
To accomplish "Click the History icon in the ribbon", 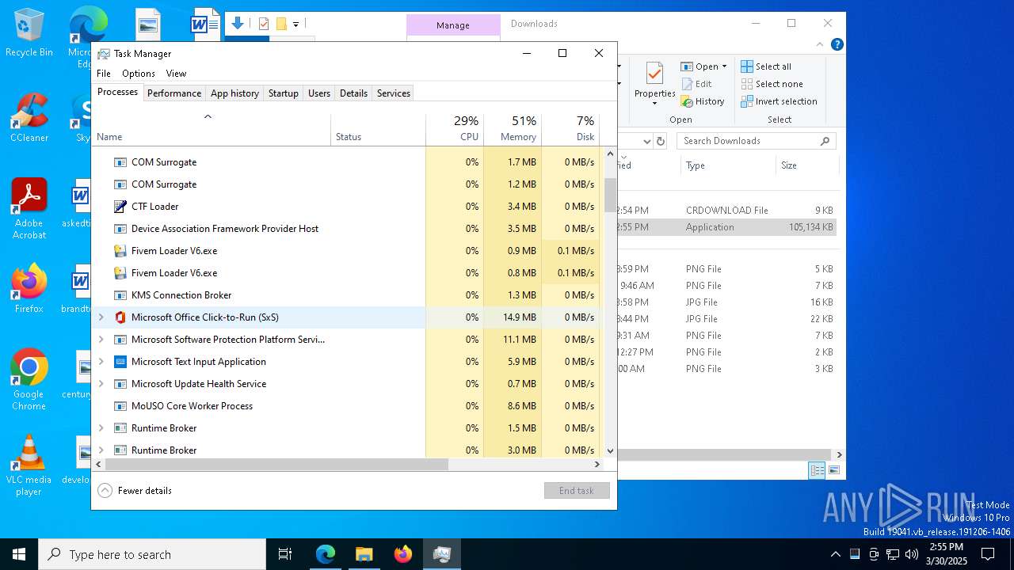I will (x=688, y=101).
